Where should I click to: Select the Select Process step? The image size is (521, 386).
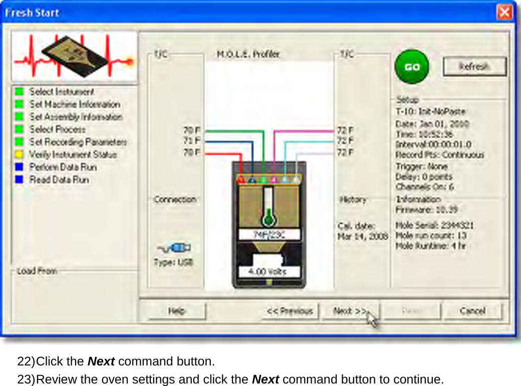tap(58, 129)
